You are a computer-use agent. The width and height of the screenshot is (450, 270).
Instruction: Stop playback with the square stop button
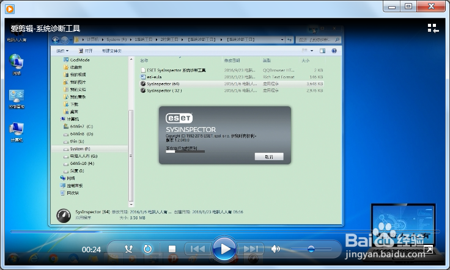(172, 249)
